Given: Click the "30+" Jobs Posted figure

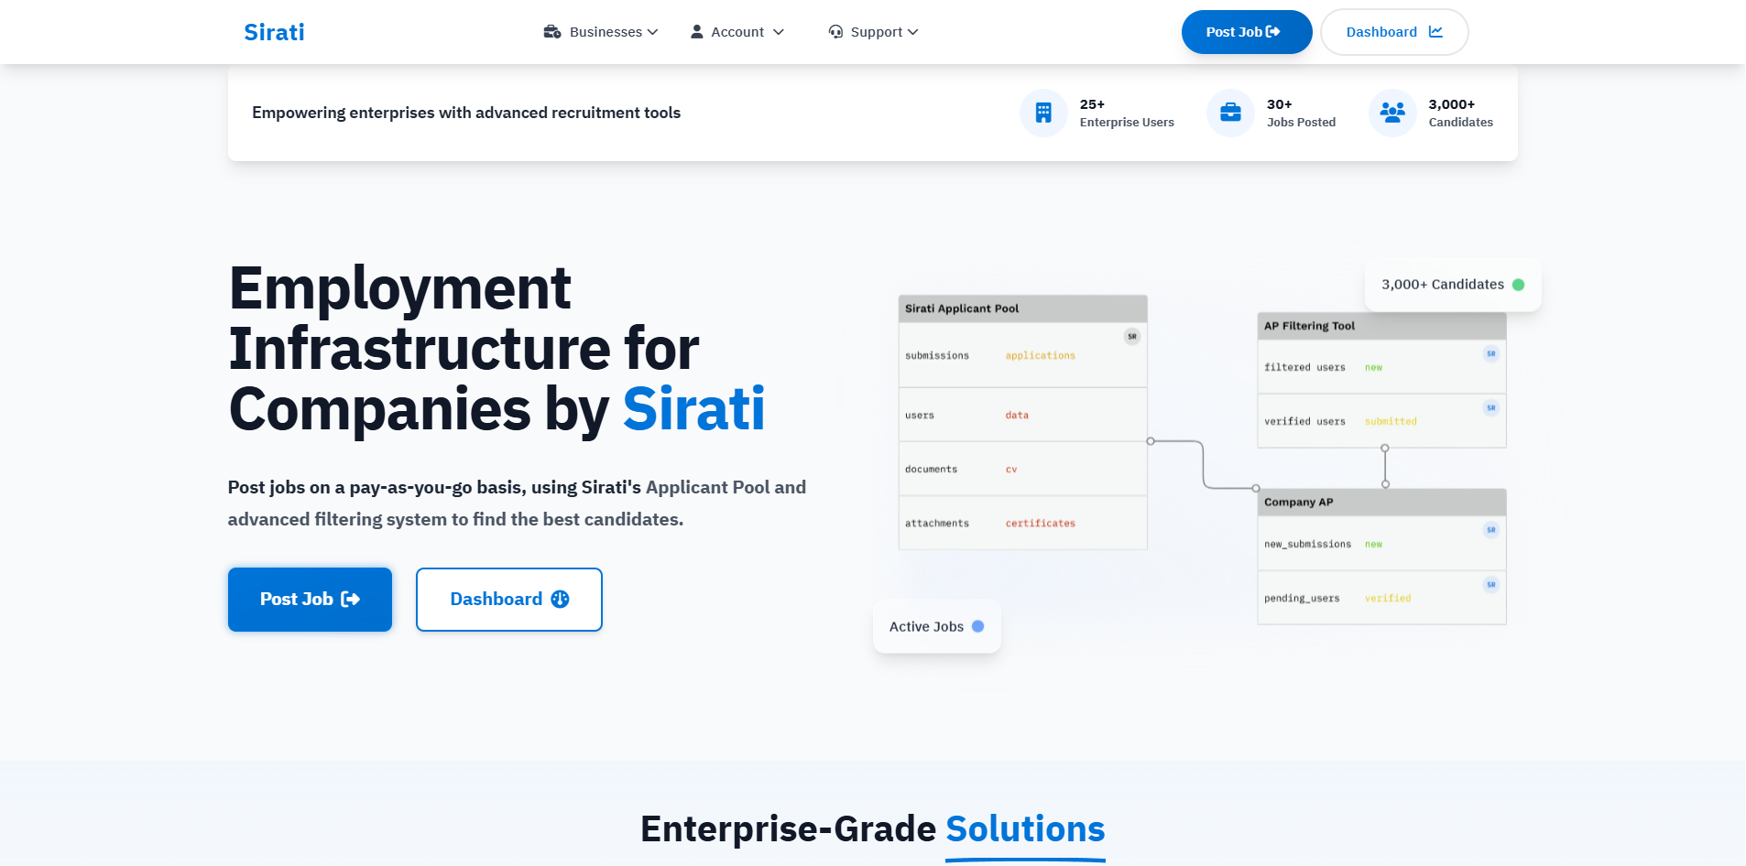Looking at the screenshot, I should click(x=1279, y=104).
